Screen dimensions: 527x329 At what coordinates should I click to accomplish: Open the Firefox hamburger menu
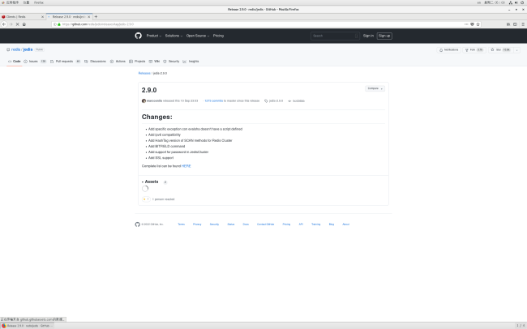[523, 24]
